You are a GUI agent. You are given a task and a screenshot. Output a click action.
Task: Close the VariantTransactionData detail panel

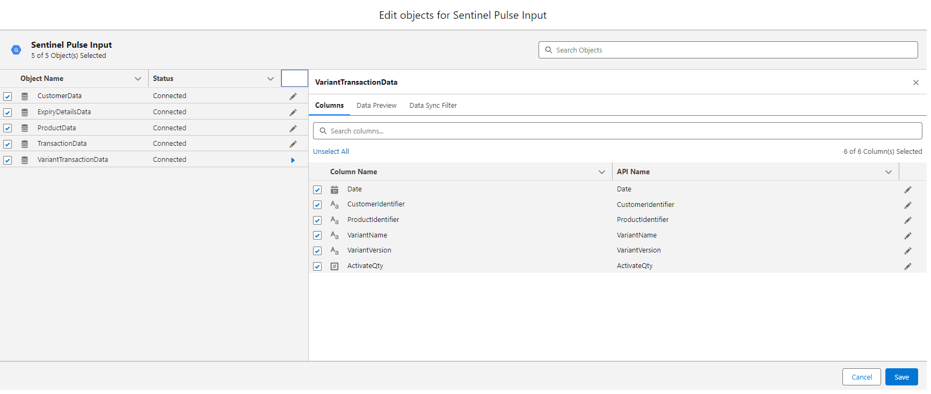[915, 83]
